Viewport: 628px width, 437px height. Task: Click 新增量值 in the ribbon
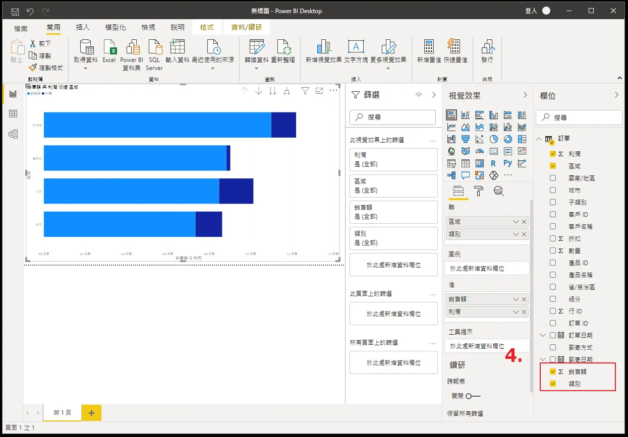click(x=429, y=51)
